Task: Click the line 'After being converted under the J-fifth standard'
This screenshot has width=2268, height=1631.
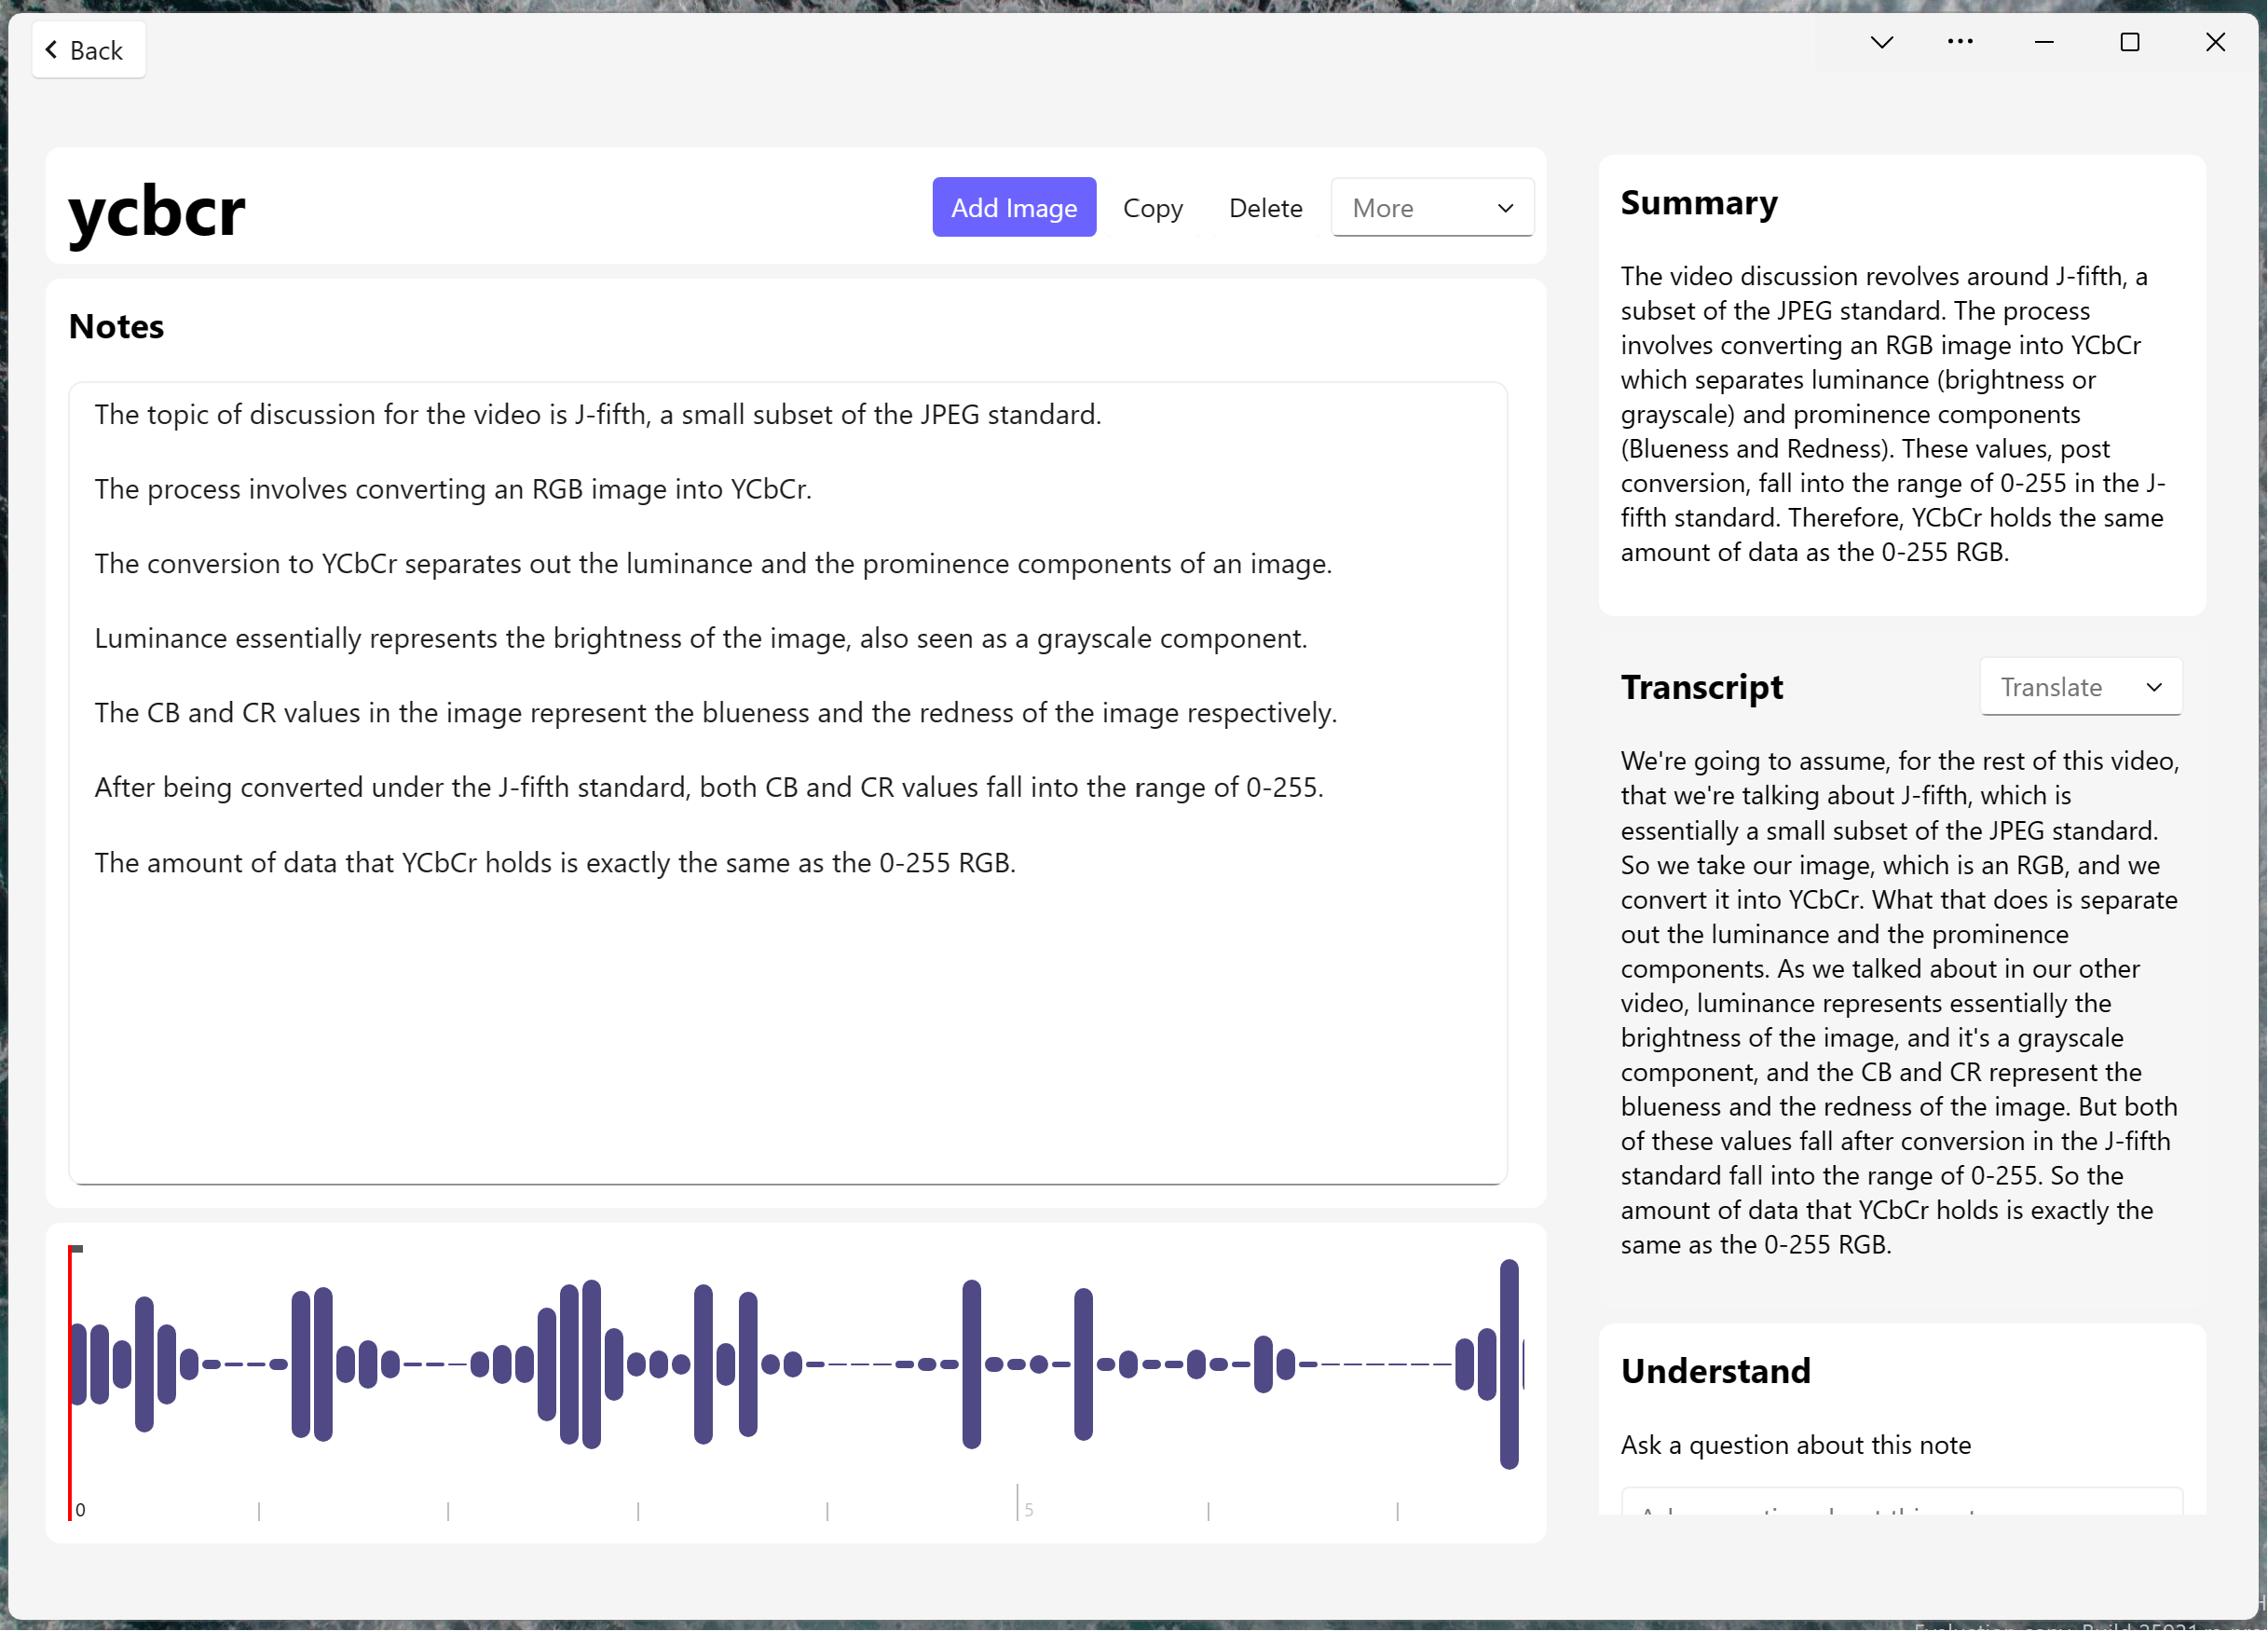Action: [x=709, y=788]
